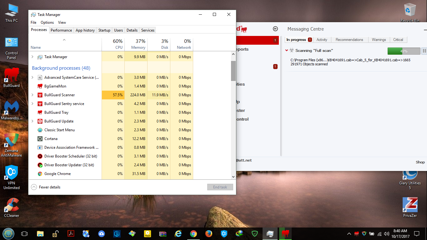Screen dimensions: 427x240
Task: Open the Options menu in Task Manager
Action: coord(47,22)
